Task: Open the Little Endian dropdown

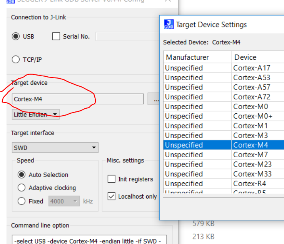Action: click(x=35, y=114)
